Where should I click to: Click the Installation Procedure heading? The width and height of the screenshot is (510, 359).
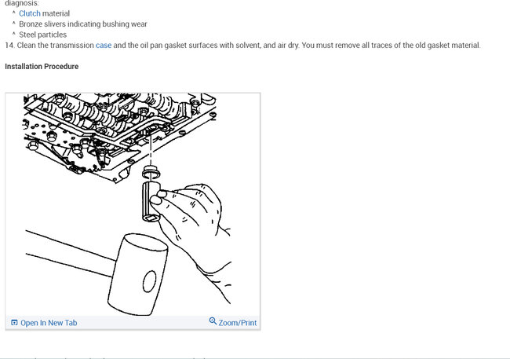point(42,67)
